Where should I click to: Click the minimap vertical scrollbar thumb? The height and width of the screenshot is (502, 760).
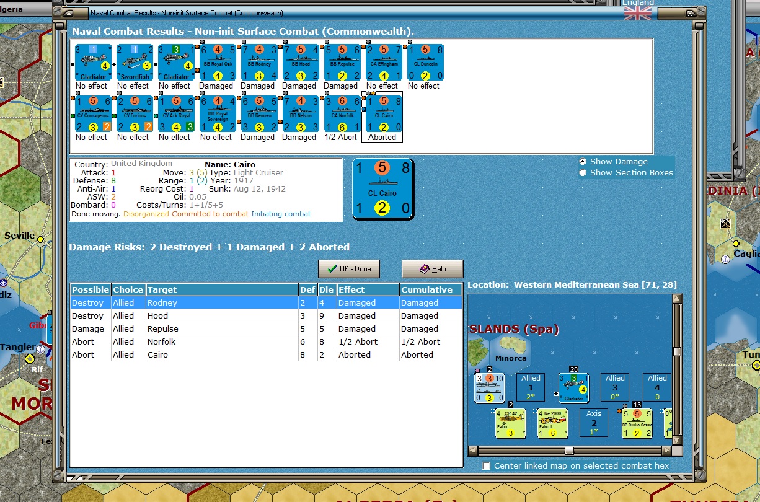pyautogui.click(x=677, y=351)
